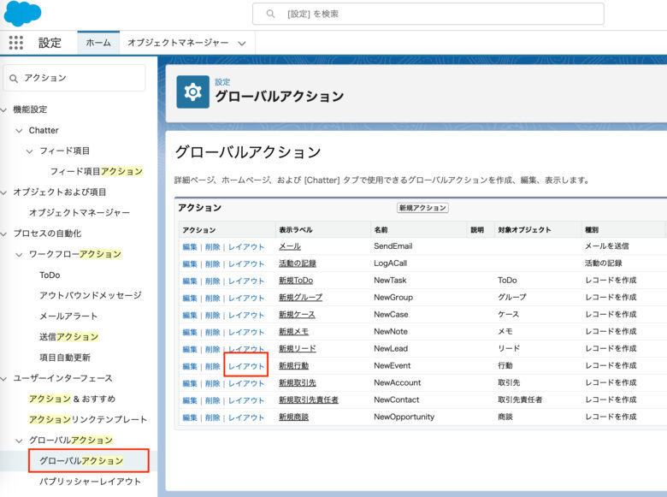The image size is (667, 497).
Task: Open オブジェクトマネージャー in the sidebar tree
Action: click(80, 213)
